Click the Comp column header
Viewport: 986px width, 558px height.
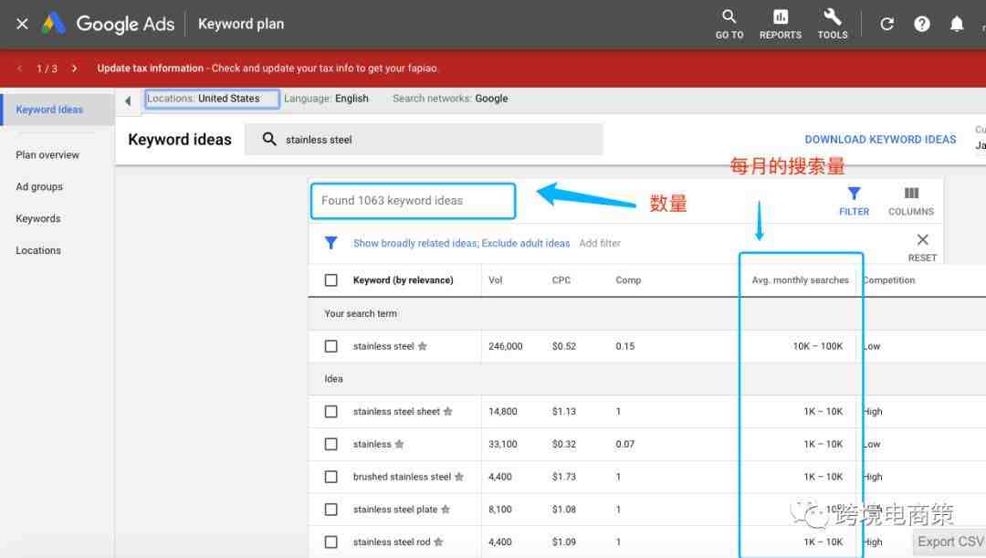[628, 280]
